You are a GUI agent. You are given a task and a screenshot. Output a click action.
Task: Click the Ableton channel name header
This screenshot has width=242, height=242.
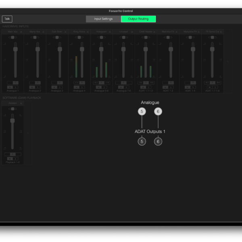click(12, 103)
